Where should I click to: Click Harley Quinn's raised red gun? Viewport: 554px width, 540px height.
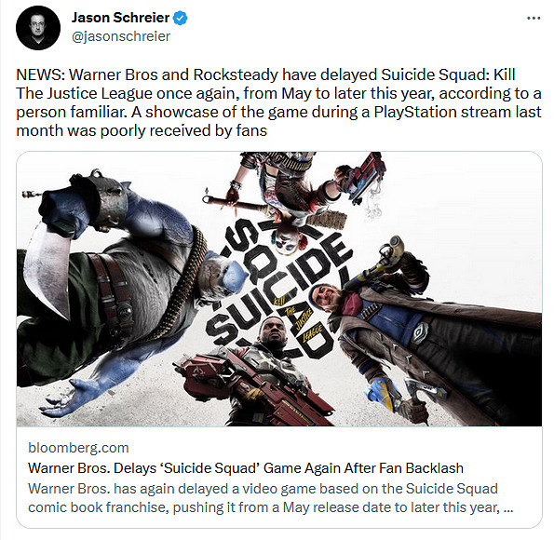[364, 177]
